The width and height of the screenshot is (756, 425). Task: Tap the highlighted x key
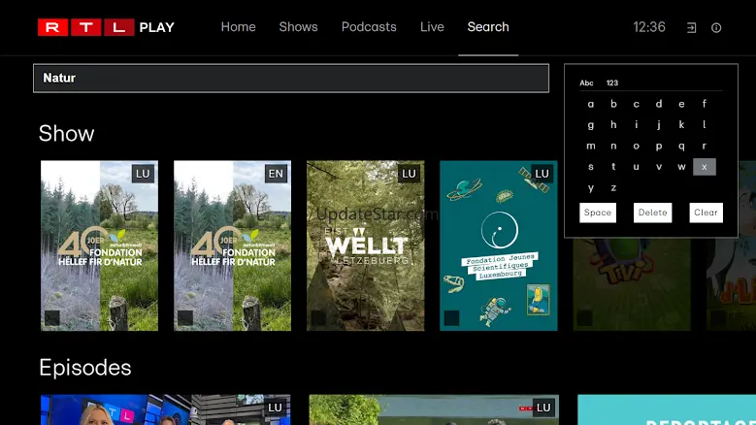tap(705, 167)
